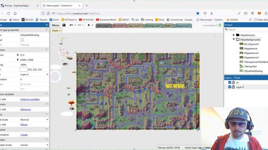Open the NFTSAdmin bookmark
This screenshot has width=268, height=150.
coord(69,20)
